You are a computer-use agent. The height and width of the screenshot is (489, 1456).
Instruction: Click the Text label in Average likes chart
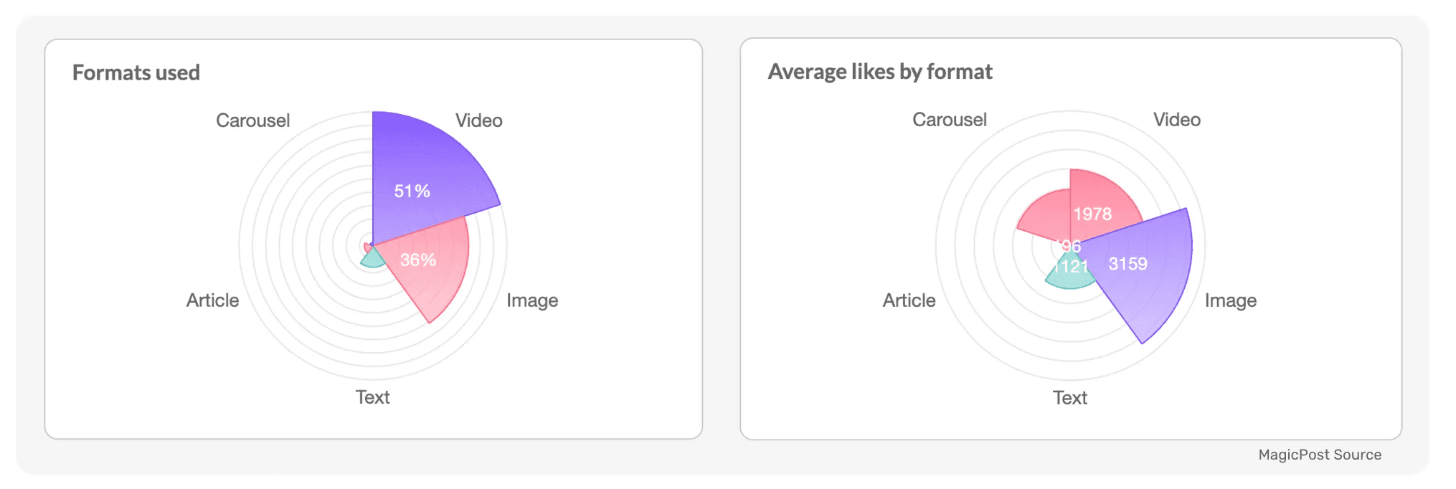(x=1069, y=398)
